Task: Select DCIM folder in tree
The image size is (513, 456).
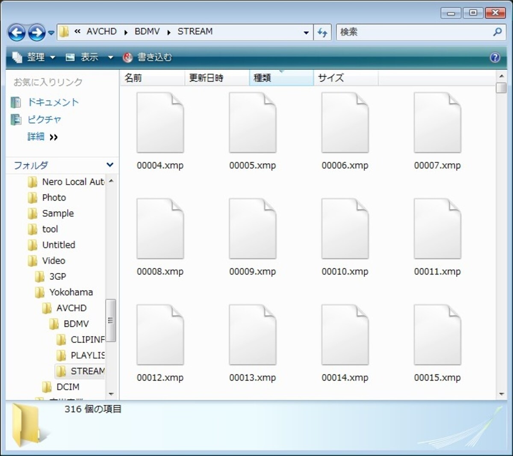Action: point(61,387)
